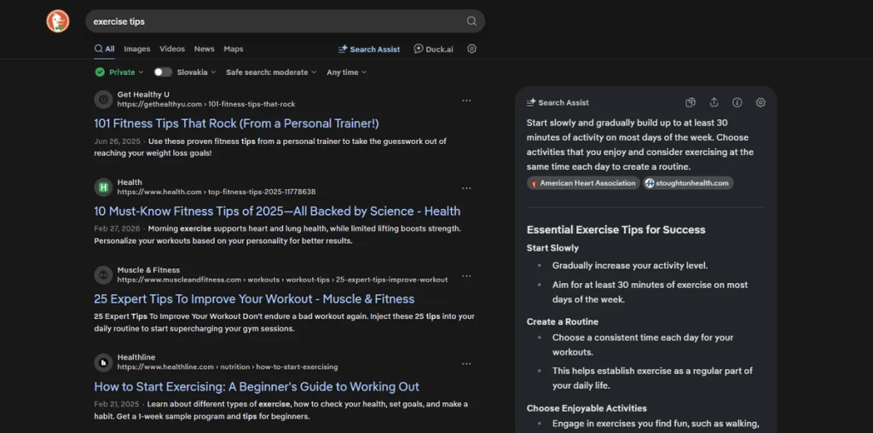Open more options for Muscle & Fitness result
The width and height of the screenshot is (873, 433).
click(466, 276)
